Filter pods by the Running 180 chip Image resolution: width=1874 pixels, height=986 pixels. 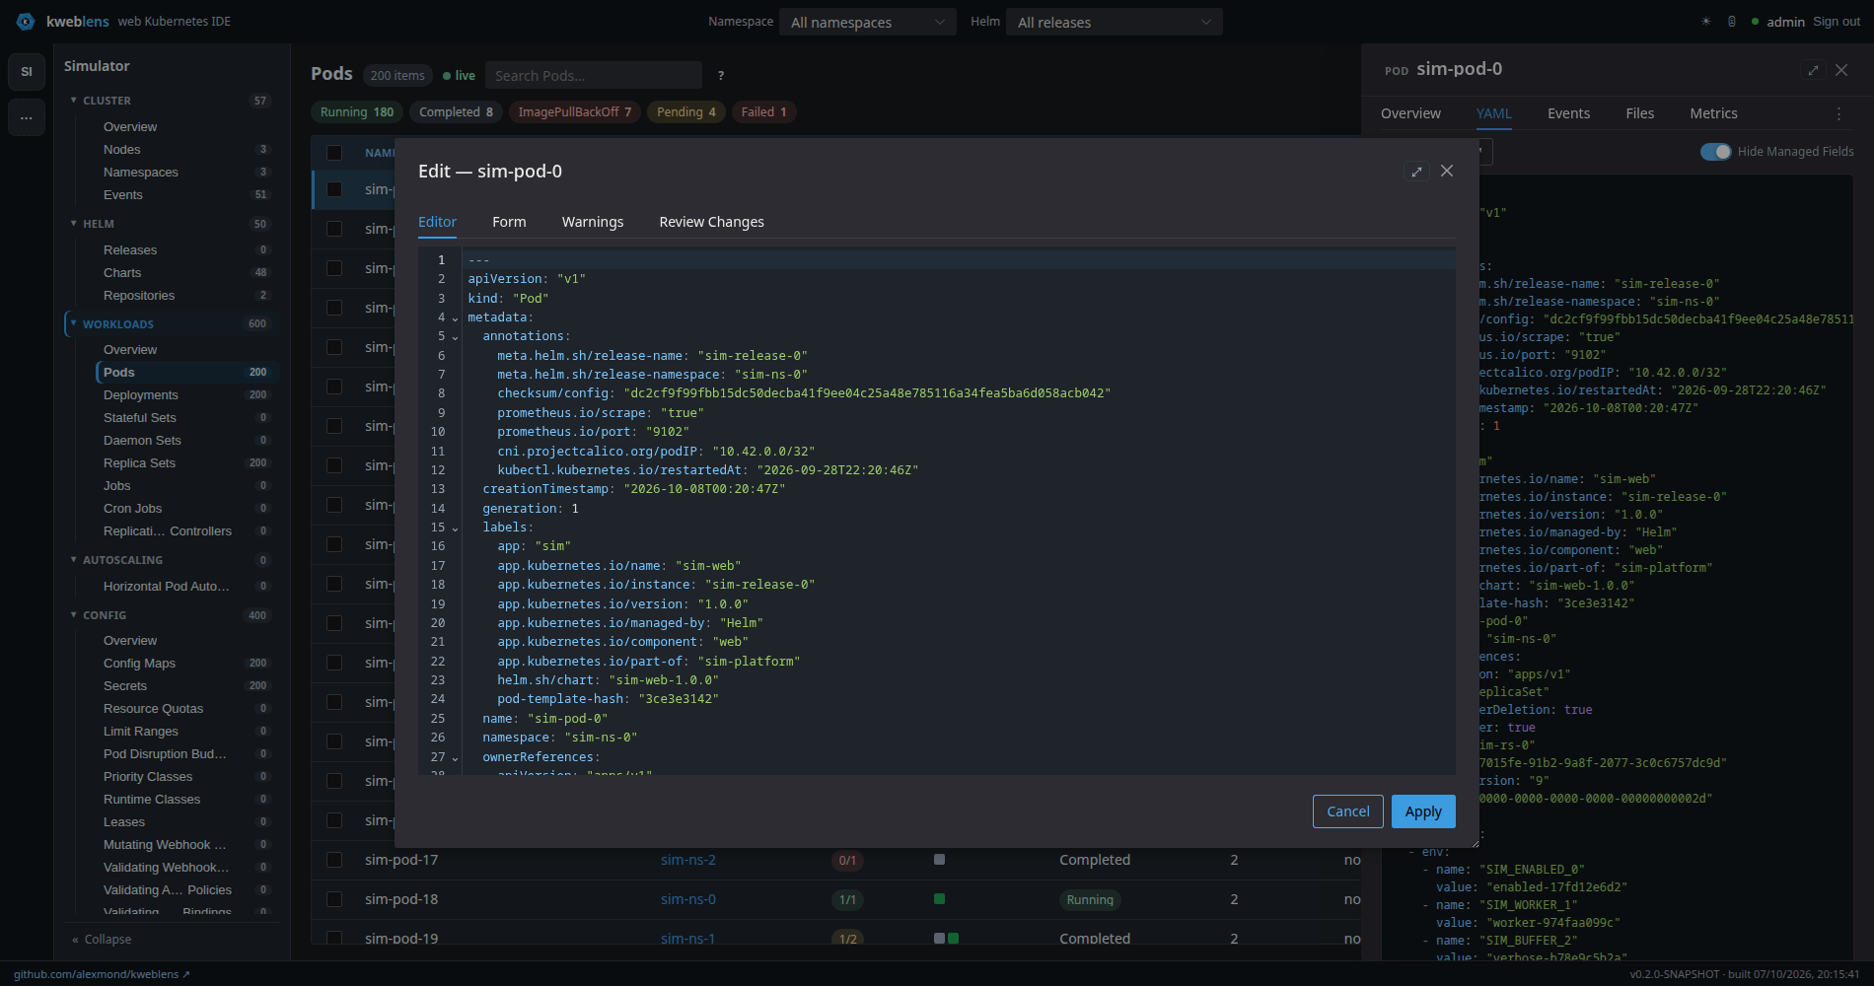click(357, 112)
